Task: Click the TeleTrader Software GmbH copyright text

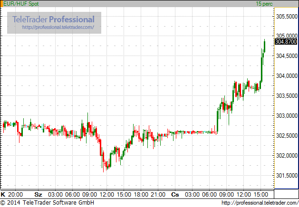Action: click(x=48, y=203)
